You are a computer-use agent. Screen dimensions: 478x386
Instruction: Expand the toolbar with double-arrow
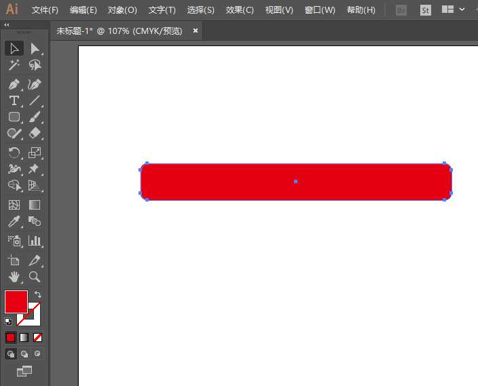(x=7, y=24)
